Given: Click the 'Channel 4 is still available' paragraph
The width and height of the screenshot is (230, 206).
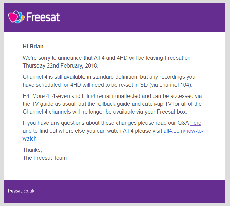Looking at the screenshot, I should coord(109,81).
